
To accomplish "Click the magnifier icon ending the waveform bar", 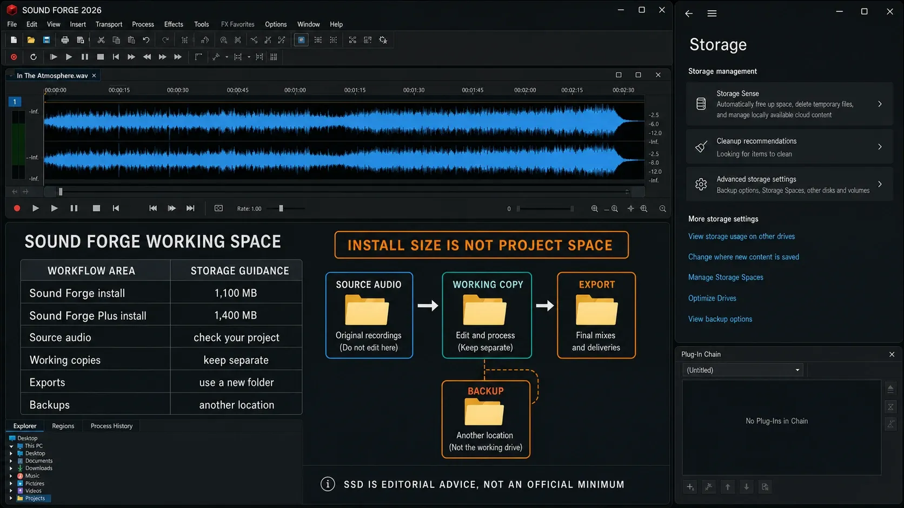I will point(662,208).
